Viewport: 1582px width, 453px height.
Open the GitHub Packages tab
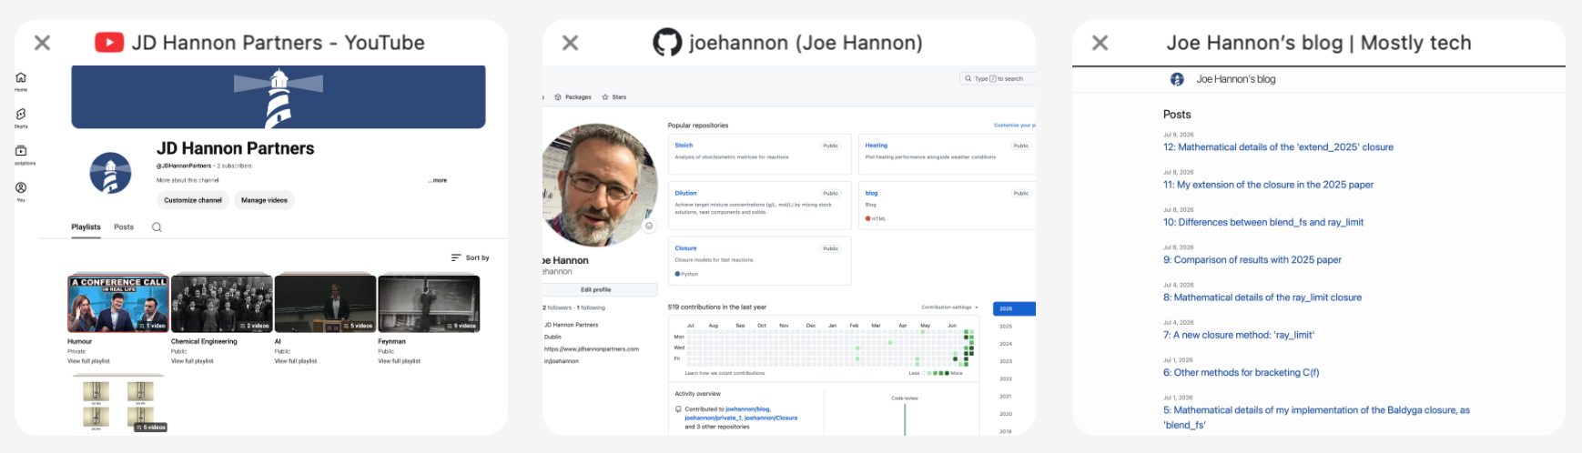click(573, 97)
